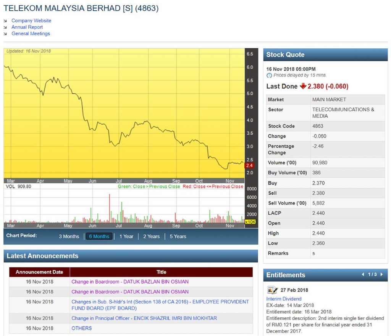Select the 5 Years chart period
The width and height of the screenshot is (391, 336).
click(x=178, y=236)
